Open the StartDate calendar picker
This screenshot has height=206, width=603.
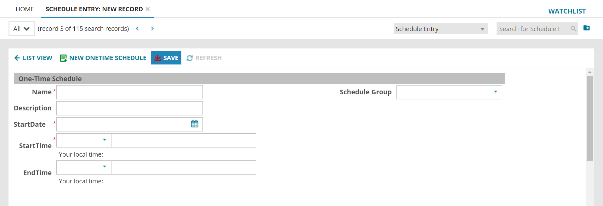click(x=195, y=124)
